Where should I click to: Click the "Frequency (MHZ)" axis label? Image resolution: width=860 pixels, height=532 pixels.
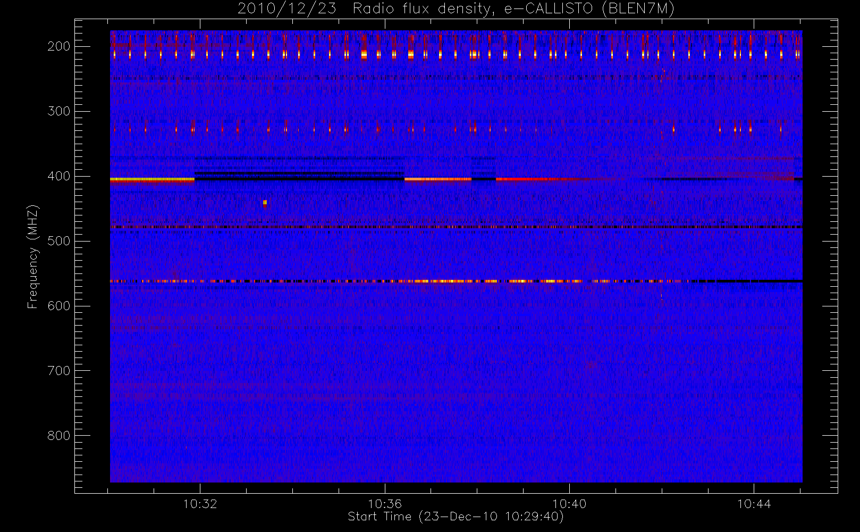[33, 256]
